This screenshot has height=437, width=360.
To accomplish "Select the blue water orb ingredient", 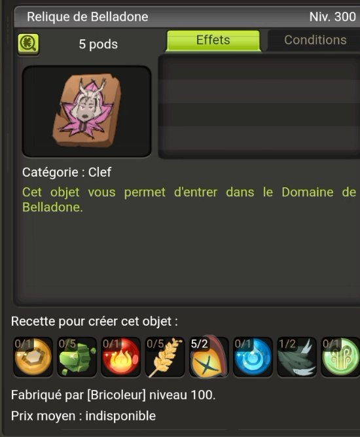I will 253,357.
